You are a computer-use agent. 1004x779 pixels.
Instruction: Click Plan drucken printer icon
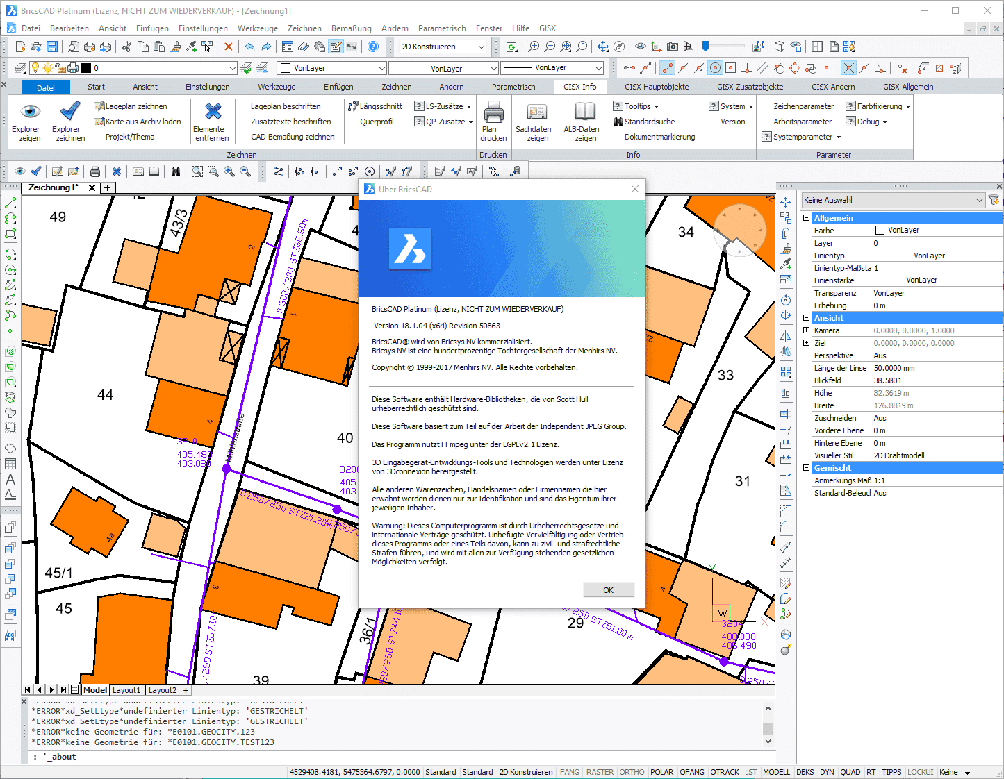coord(493,111)
